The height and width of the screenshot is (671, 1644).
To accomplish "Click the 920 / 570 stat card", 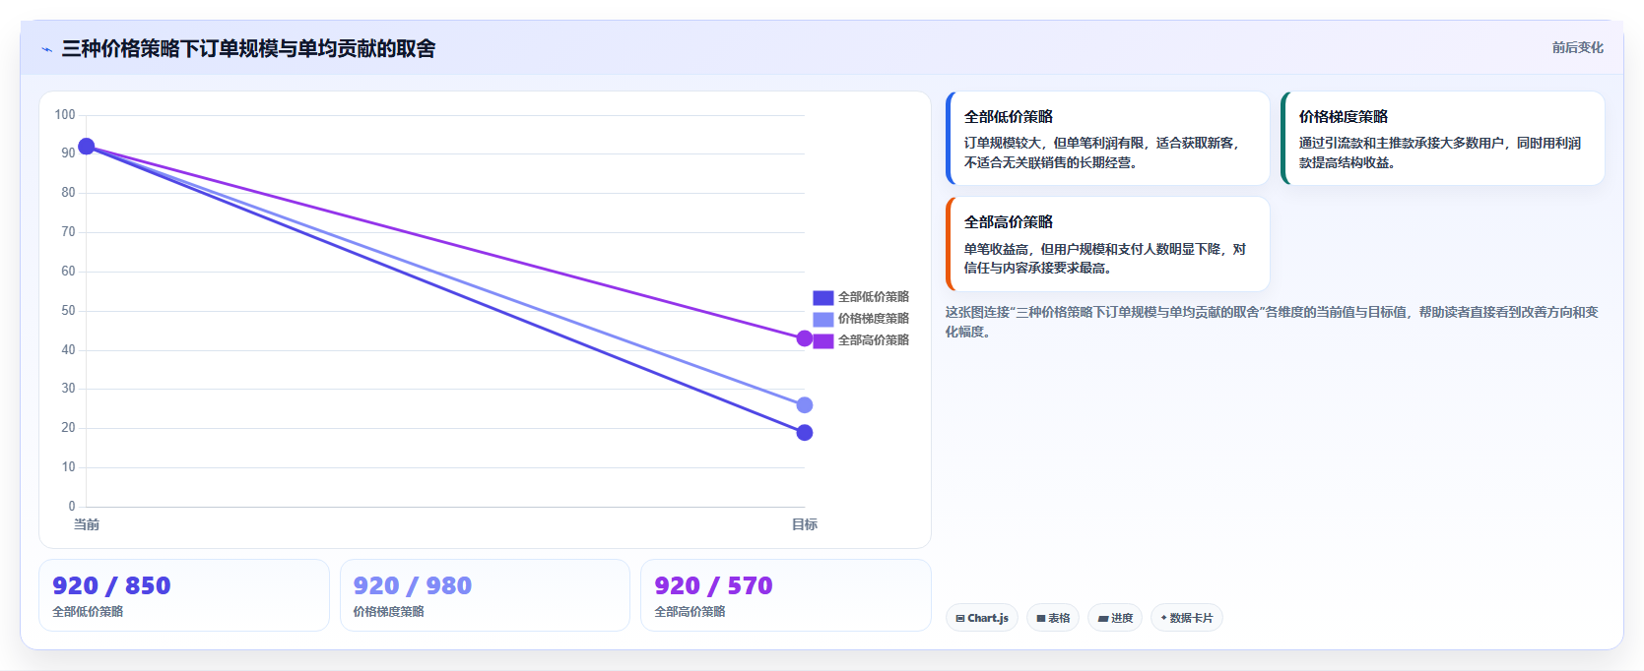I will pyautogui.click(x=786, y=595).
